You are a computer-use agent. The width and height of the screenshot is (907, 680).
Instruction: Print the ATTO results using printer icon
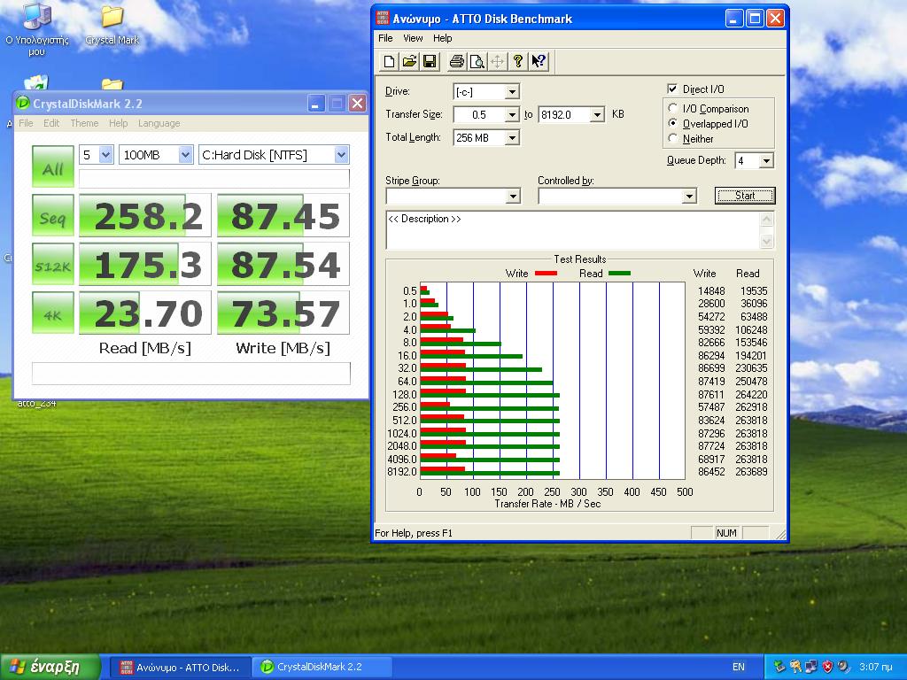(457, 61)
